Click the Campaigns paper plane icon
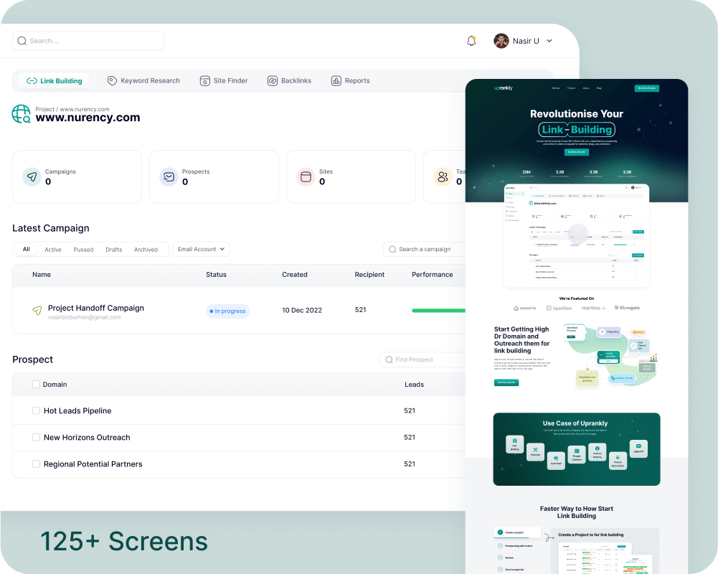This screenshot has height=574, width=718. [x=32, y=177]
